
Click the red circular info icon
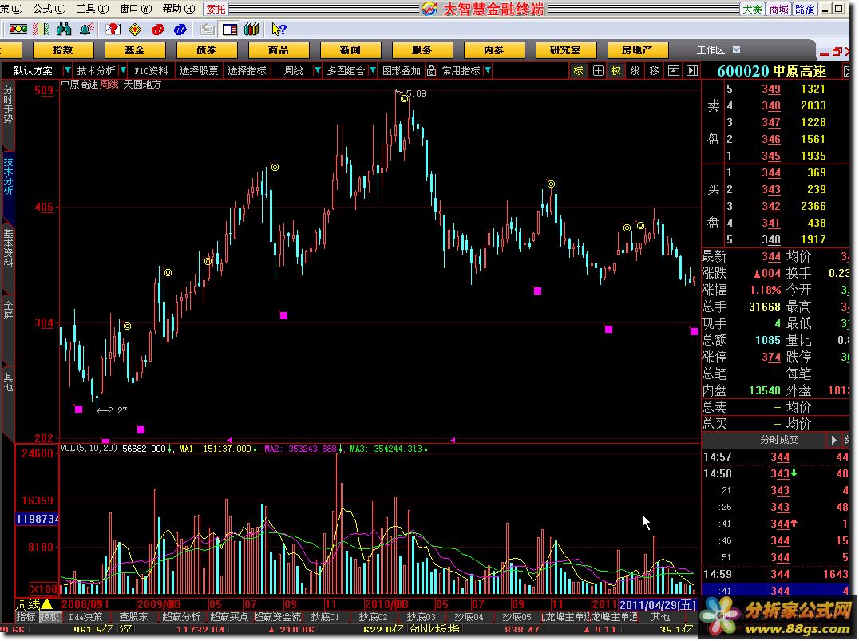click(158, 29)
